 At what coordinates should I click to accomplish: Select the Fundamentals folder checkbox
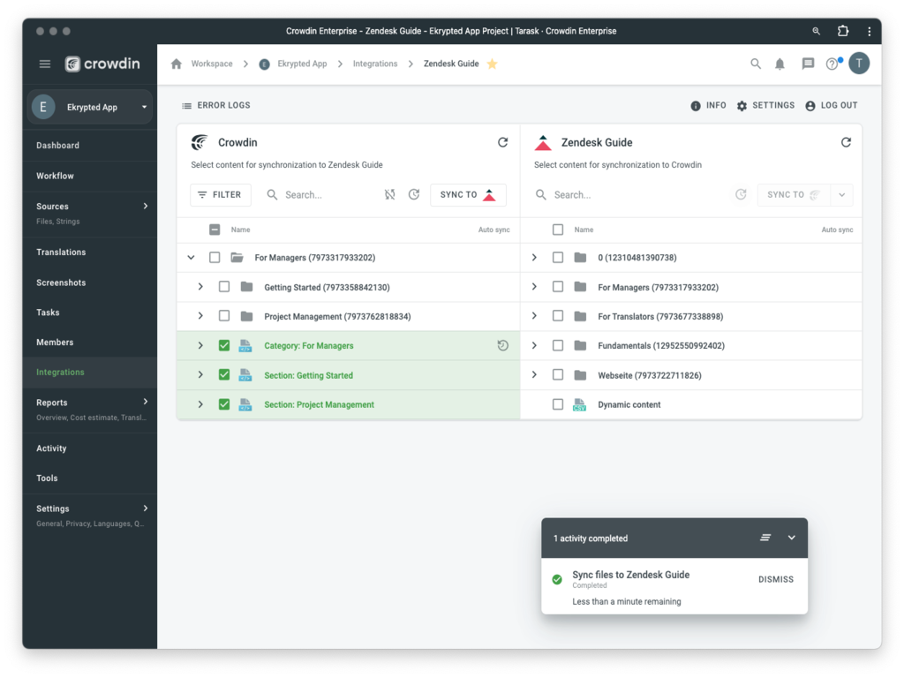point(558,346)
